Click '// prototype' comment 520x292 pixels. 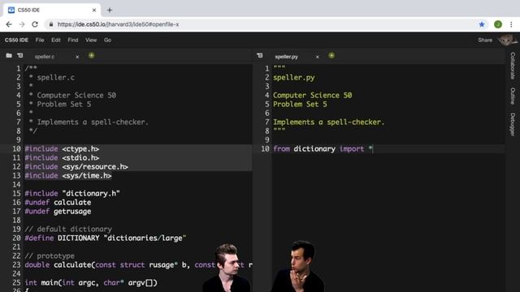(x=50, y=256)
